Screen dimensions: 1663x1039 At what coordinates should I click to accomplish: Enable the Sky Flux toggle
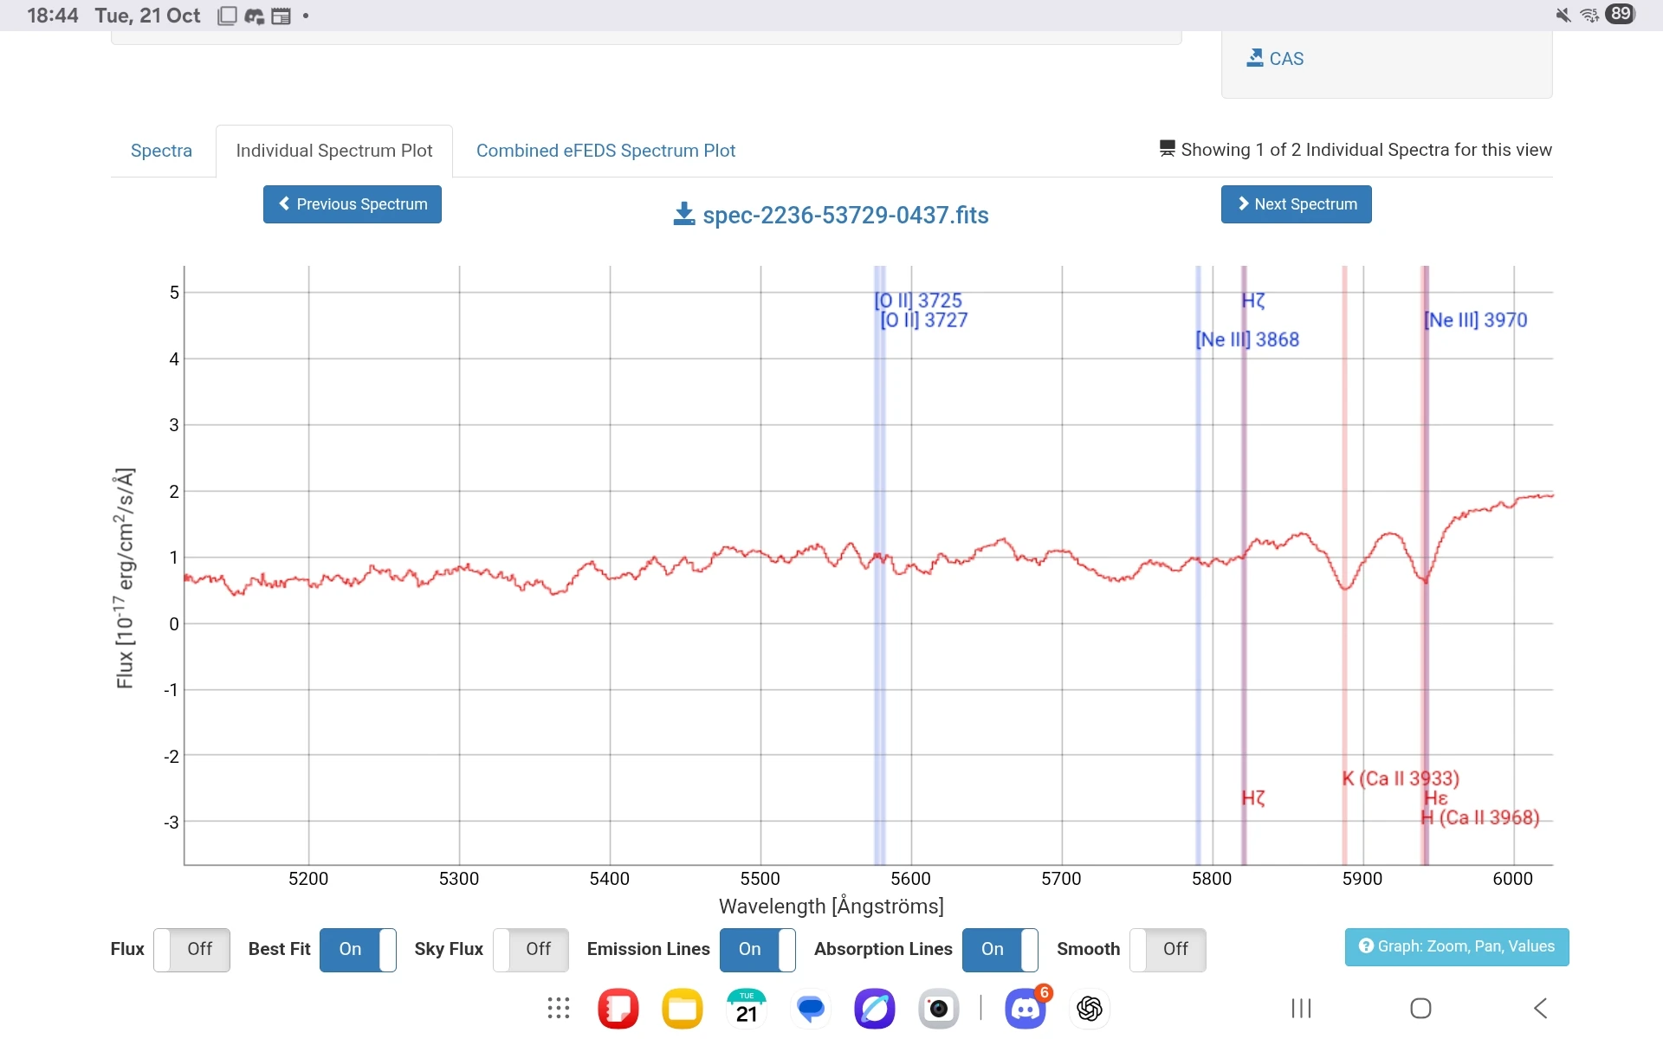[530, 949]
